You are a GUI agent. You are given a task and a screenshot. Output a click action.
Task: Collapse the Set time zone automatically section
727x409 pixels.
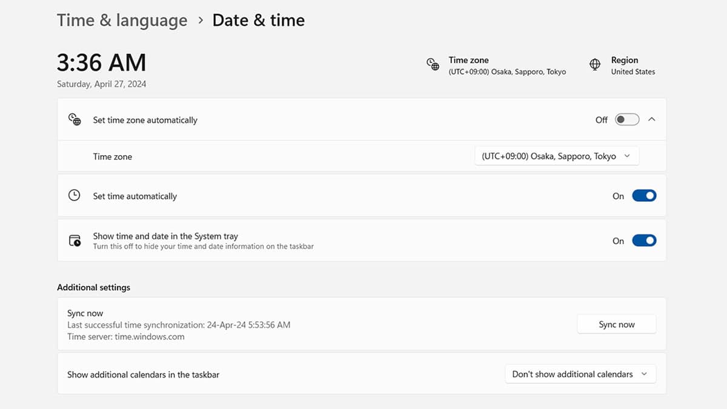tap(652, 120)
